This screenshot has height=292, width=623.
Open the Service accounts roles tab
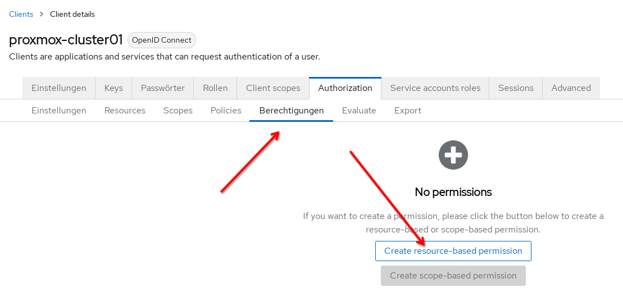pos(435,88)
